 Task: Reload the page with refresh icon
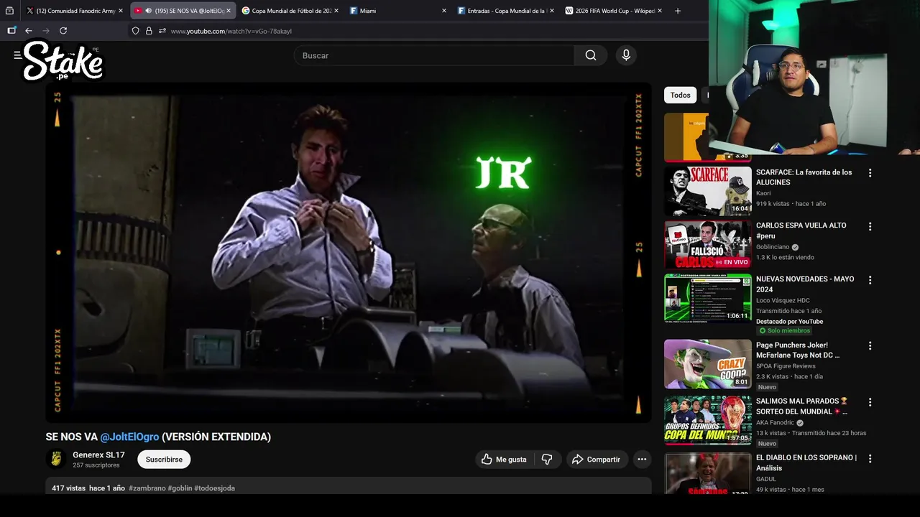point(63,31)
